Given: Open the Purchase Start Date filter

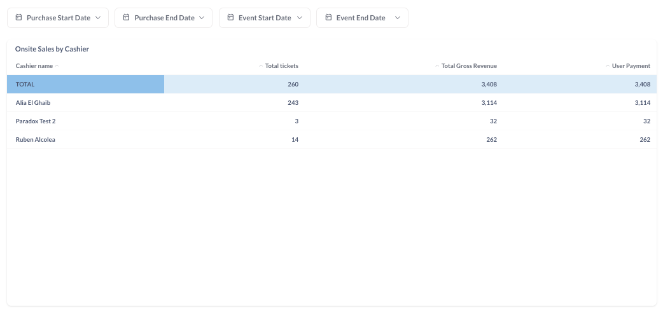Looking at the screenshot, I should pyautogui.click(x=58, y=18).
